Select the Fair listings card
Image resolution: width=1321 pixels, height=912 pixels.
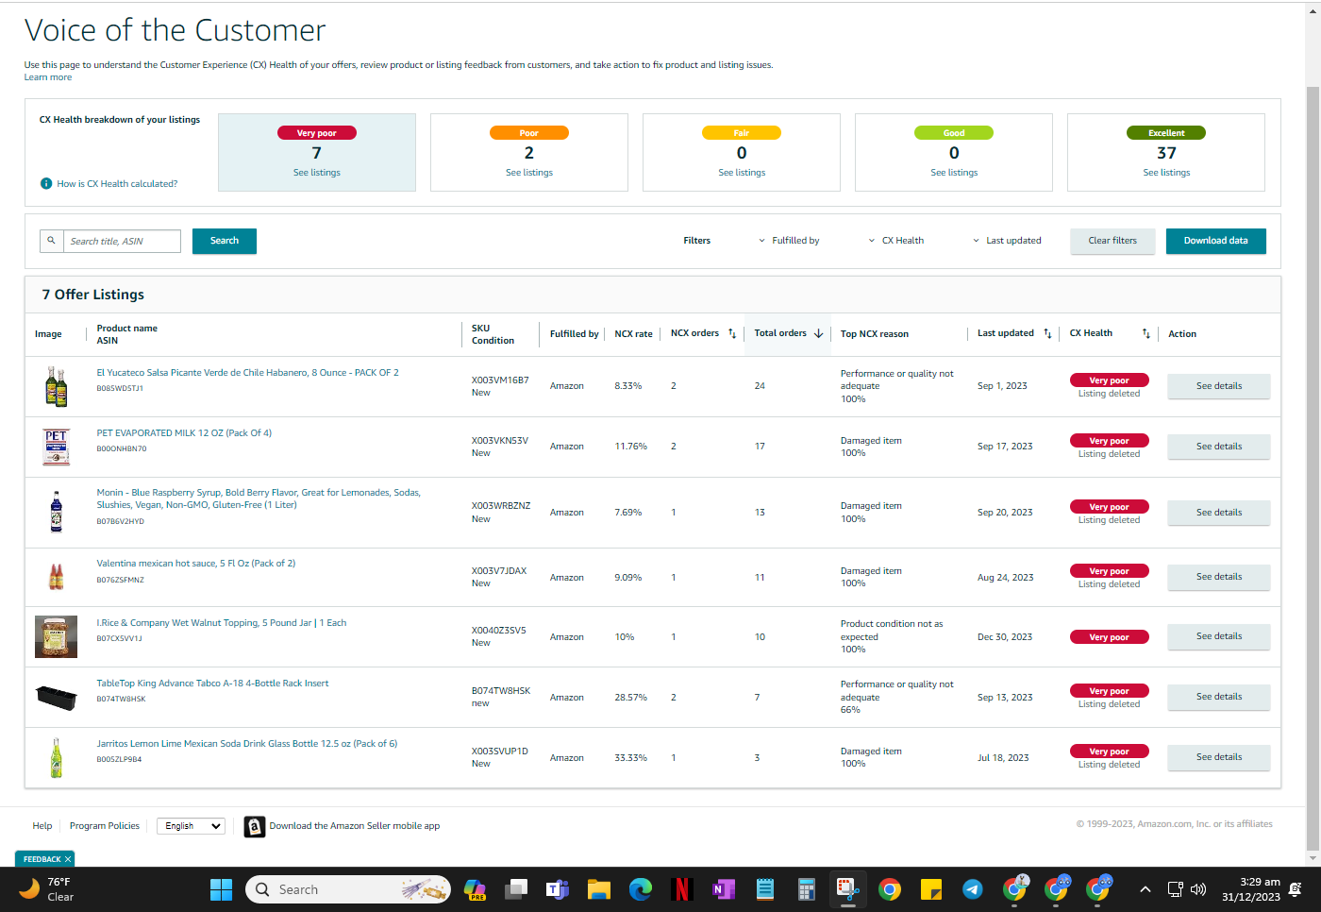(x=742, y=153)
